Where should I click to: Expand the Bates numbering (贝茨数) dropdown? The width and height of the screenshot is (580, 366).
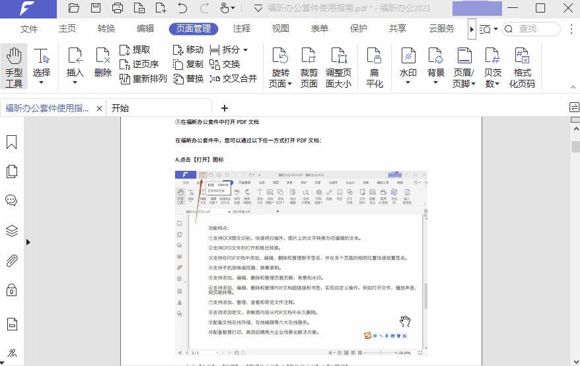[497, 84]
